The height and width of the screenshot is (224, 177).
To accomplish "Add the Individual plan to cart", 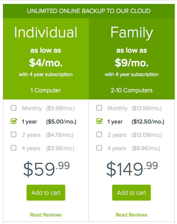I will [x=46, y=192].
